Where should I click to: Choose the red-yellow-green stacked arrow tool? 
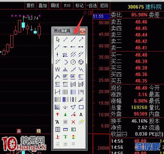(x=73, y=137)
